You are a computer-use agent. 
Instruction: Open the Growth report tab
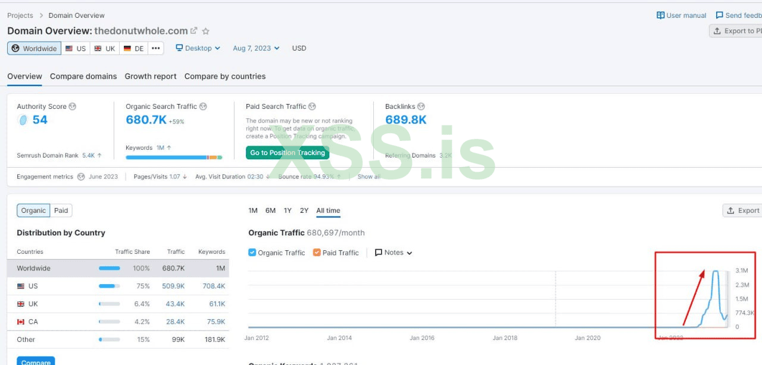coord(151,76)
